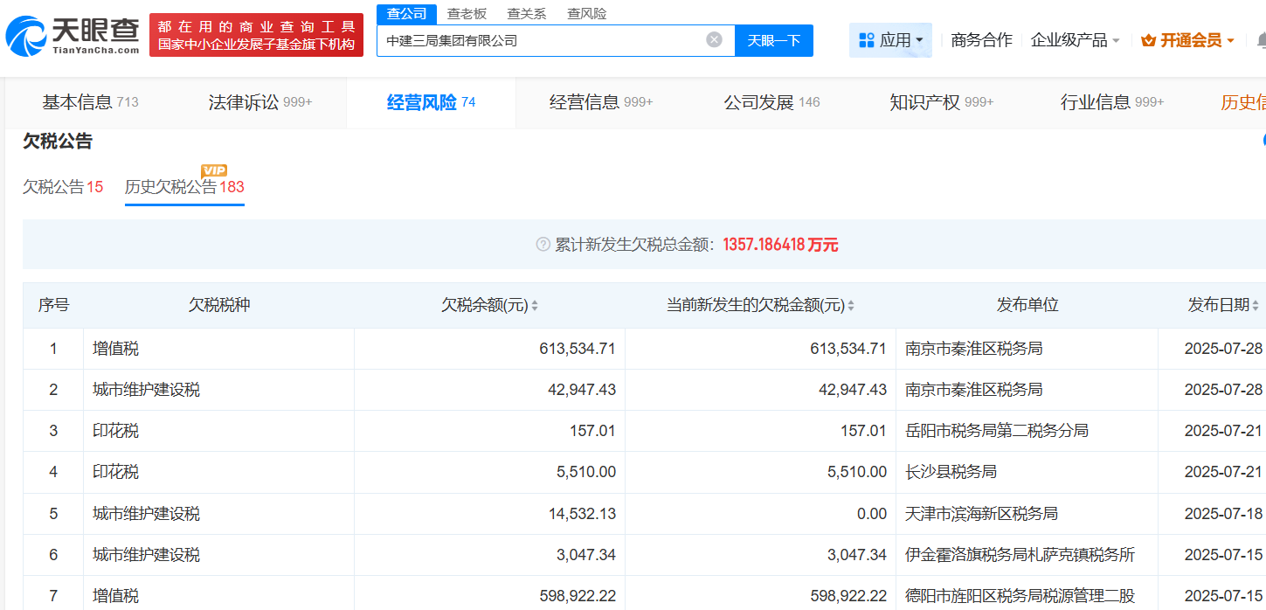The width and height of the screenshot is (1266, 610).
Task: Open the 法律诉讼 section tab
Action: [x=259, y=102]
